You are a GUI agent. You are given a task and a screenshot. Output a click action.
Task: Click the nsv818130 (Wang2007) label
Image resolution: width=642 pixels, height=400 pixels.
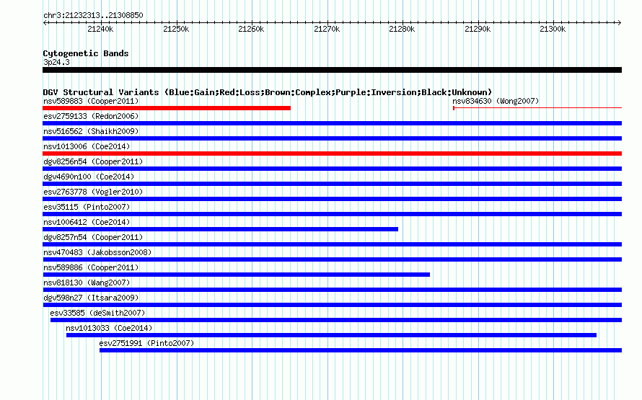click(87, 283)
